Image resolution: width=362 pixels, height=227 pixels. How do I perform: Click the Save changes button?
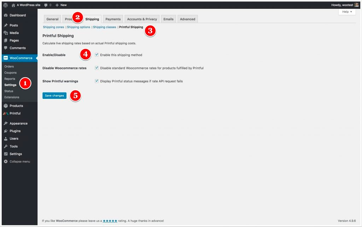(x=54, y=96)
